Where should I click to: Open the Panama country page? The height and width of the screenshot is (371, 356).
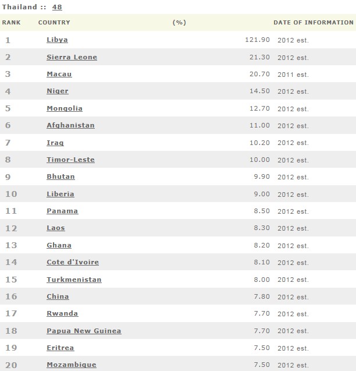click(62, 211)
